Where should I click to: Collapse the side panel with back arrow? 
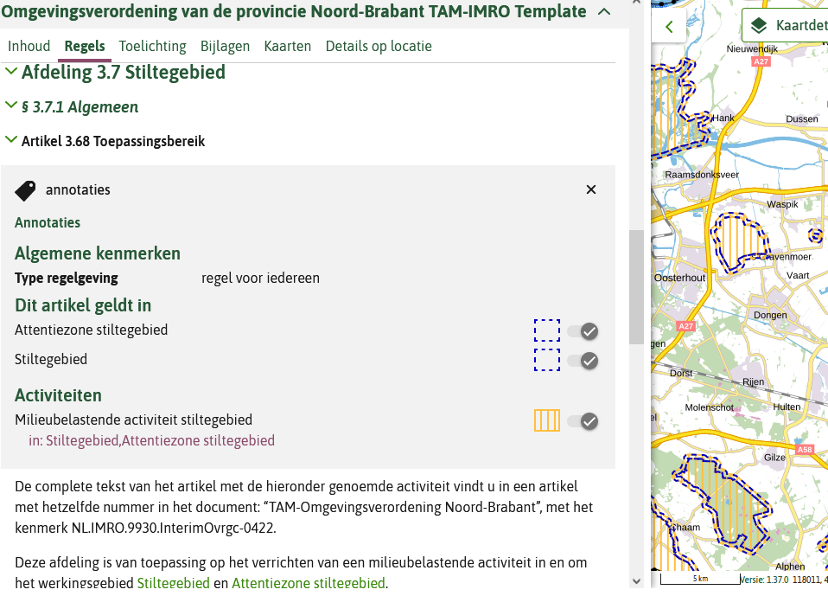click(x=669, y=27)
